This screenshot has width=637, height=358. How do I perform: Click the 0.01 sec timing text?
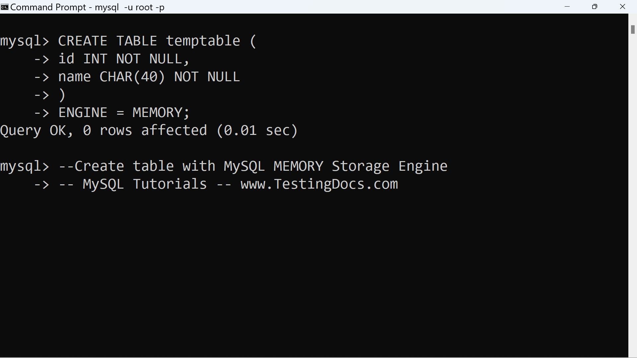257,130
